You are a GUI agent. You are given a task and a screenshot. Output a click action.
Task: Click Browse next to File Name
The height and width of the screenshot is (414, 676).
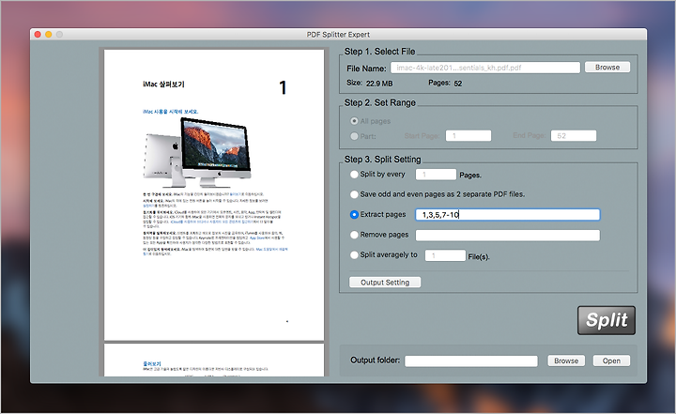(x=607, y=68)
